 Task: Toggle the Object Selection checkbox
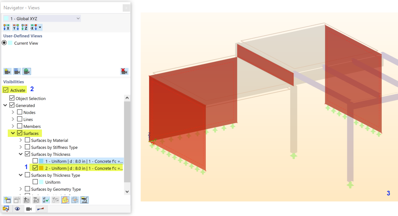[12, 98]
